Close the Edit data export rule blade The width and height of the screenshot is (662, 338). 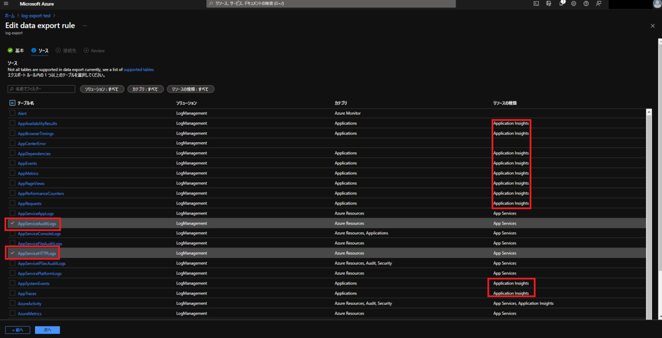(x=653, y=26)
